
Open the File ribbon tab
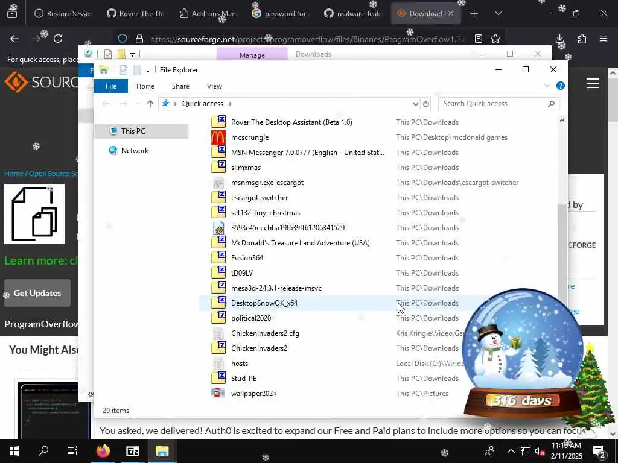point(111,86)
